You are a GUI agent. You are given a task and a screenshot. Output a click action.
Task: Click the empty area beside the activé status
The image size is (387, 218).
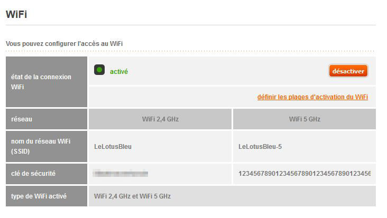click(x=227, y=71)
